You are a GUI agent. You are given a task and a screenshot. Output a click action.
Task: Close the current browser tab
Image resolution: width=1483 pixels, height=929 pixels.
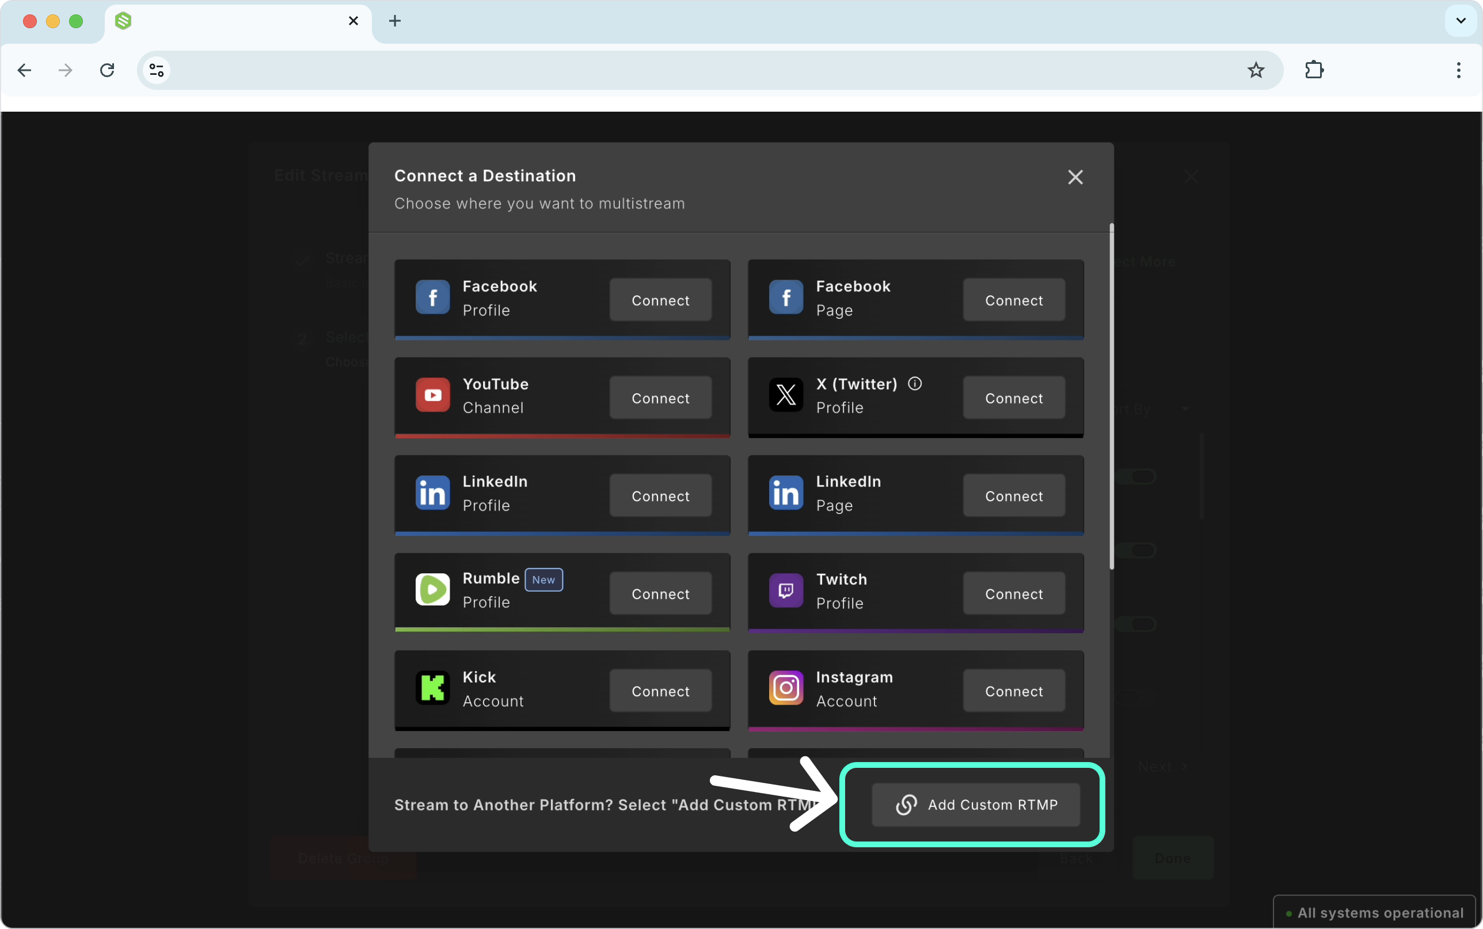(x=353, y=21)
